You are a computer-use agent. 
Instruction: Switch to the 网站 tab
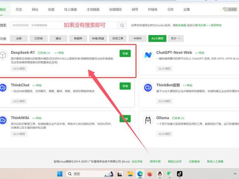[35, 10]
